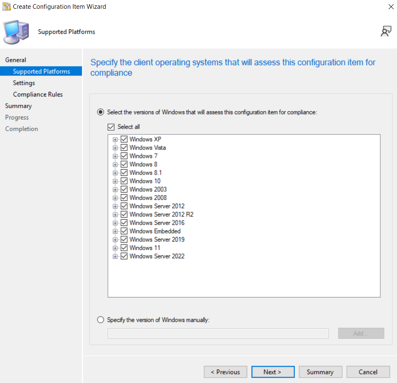
Task: Click the Next button
Action: [272, 372]
